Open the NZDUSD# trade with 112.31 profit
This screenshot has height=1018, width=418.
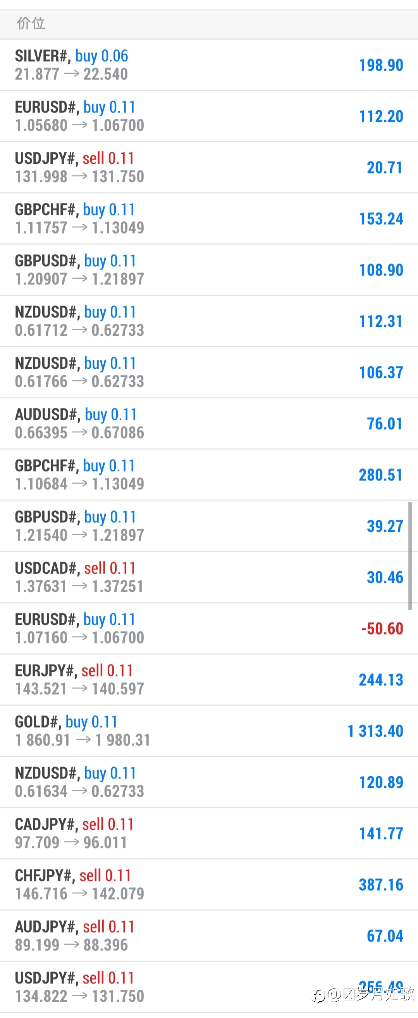point(209,321)
